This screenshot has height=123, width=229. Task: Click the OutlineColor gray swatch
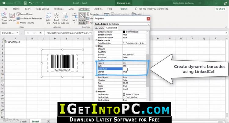coord(124,94)
